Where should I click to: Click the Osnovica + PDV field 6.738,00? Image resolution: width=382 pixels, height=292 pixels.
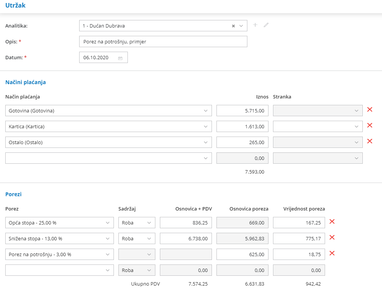[186, 239]
